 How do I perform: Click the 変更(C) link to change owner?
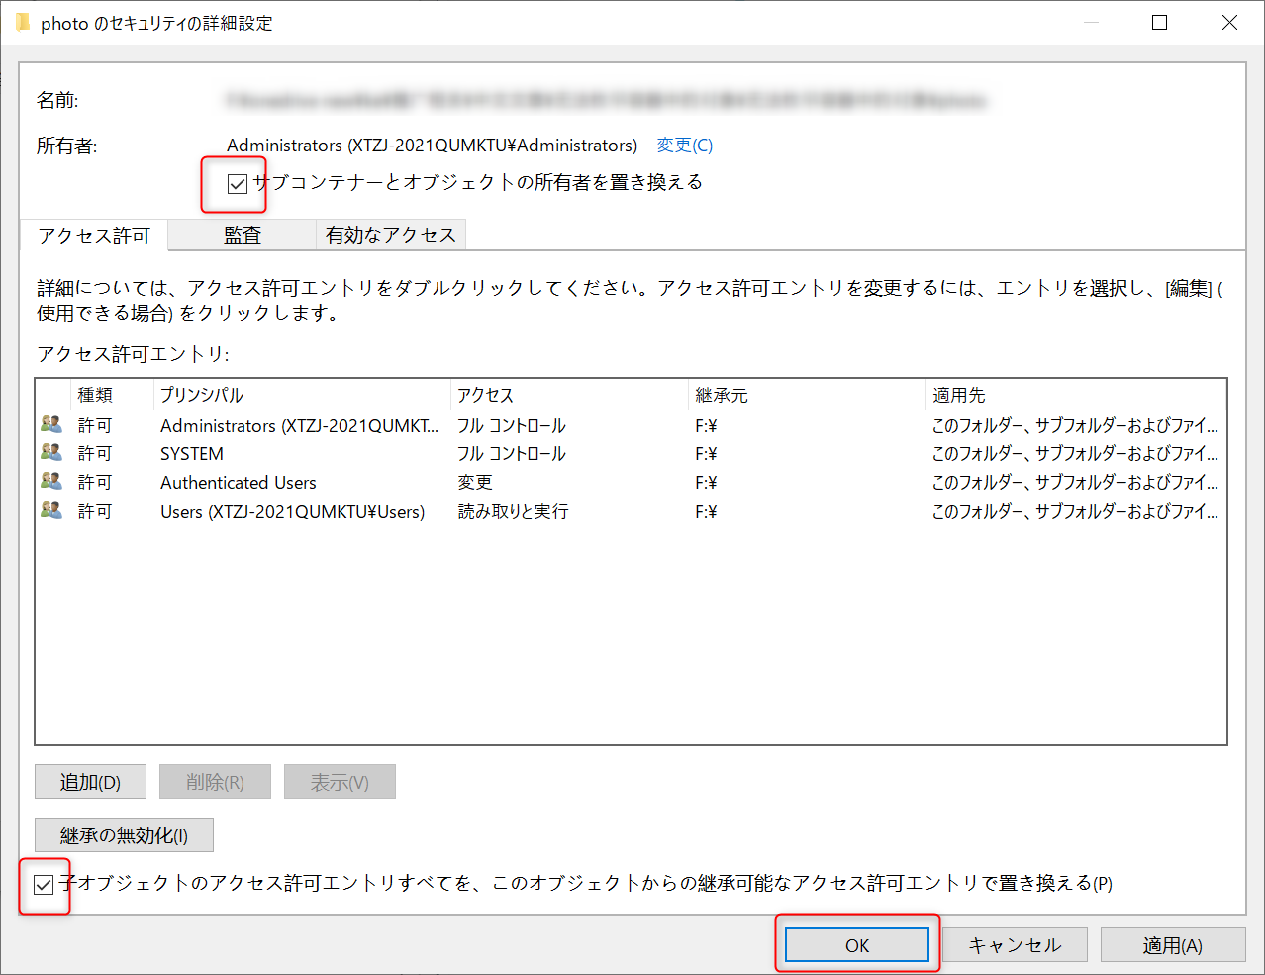(683, 145)
